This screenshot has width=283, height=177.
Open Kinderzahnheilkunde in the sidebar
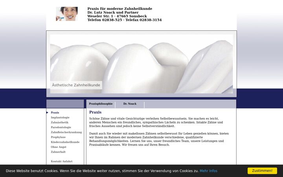click(65, 142)
